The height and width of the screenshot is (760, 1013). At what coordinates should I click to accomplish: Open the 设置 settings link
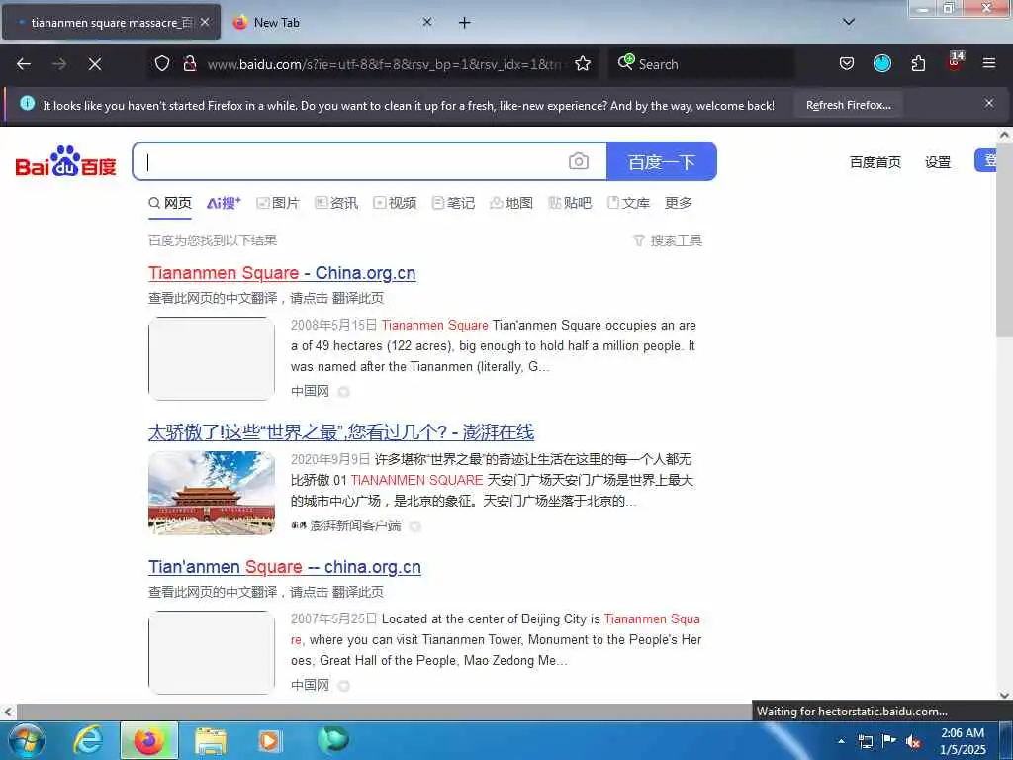938,162
